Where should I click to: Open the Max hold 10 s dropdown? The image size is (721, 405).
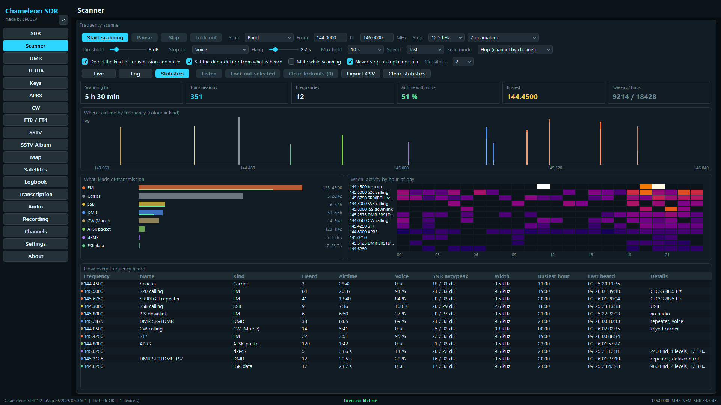366,50
